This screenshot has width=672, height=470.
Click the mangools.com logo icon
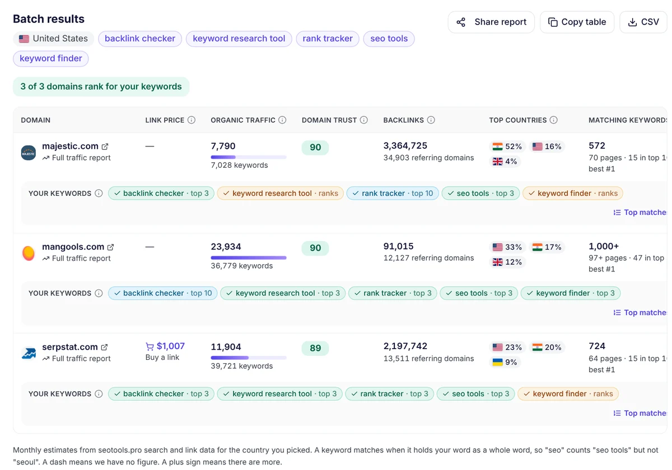point(29,253)
